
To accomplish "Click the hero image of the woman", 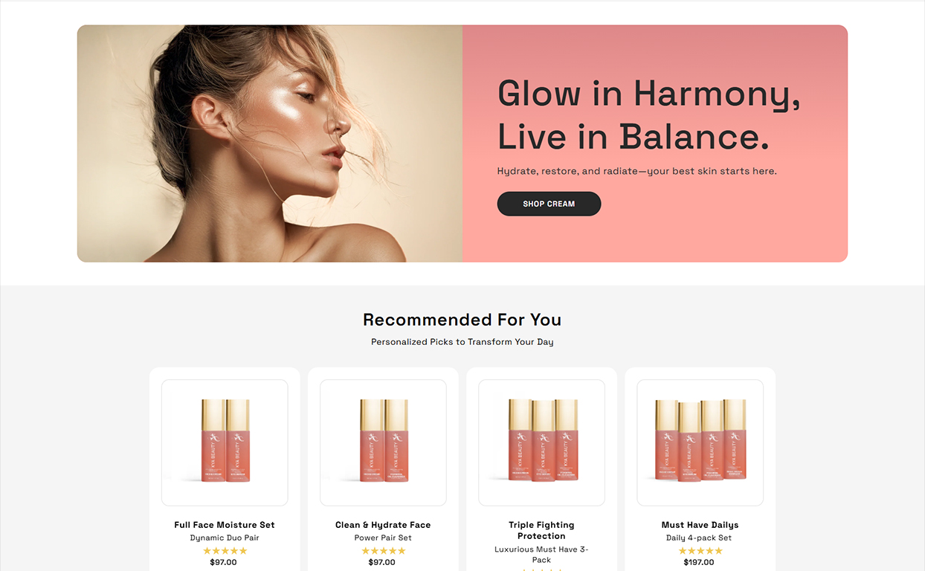I will pyautogui.click(x=270, y=143).
